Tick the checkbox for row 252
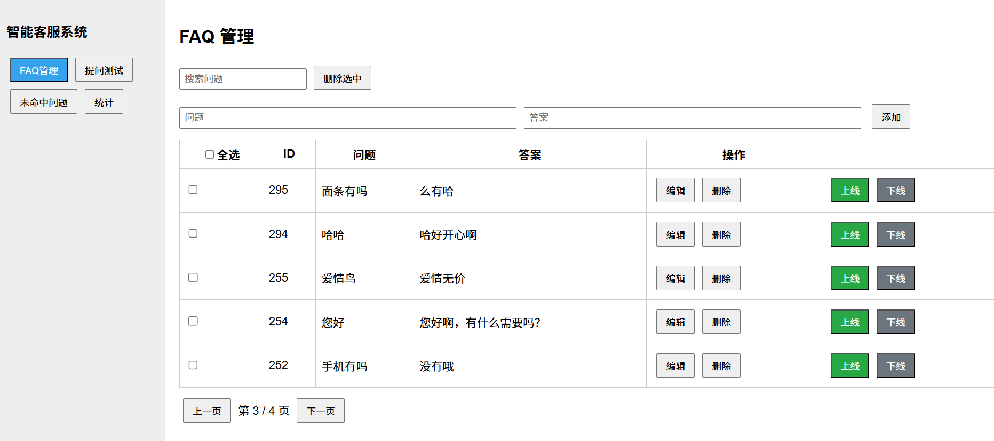994x441 pixels. coord(193,365)
